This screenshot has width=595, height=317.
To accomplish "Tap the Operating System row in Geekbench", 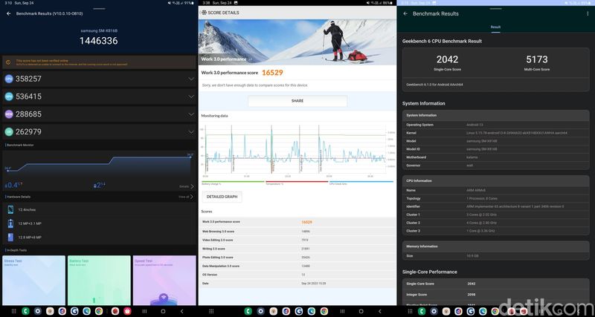I will click(x=496, y=125).
